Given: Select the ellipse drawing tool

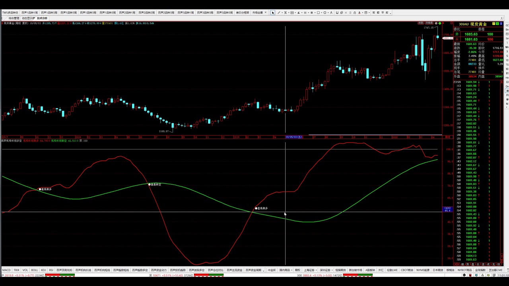Looking at the screenshot, I should [x=325, y=13].
